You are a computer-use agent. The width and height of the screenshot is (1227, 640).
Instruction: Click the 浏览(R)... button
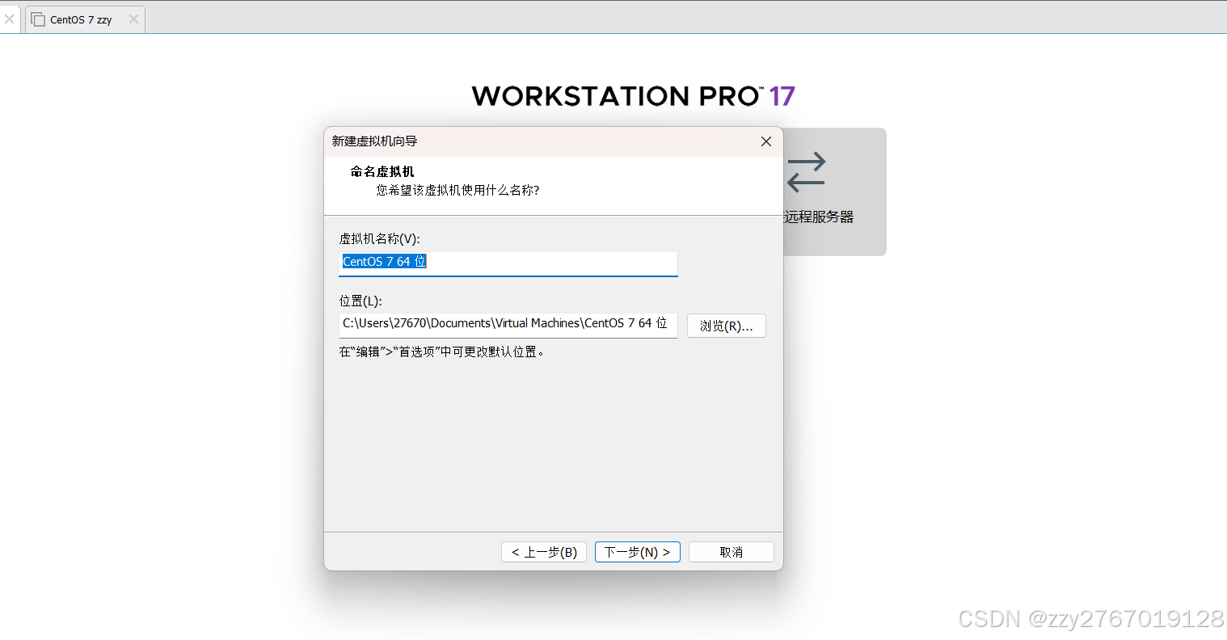point(727,326)
